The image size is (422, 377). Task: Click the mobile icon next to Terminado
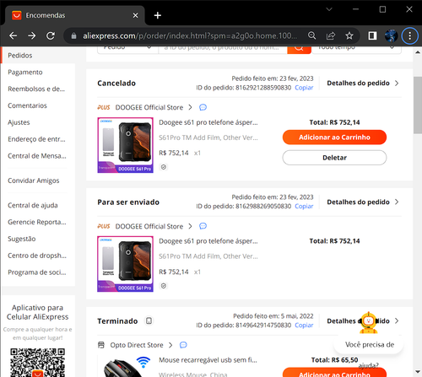[149, 320]
